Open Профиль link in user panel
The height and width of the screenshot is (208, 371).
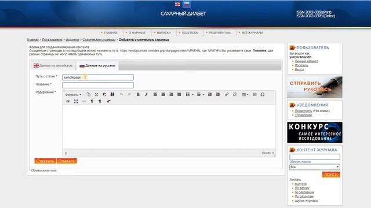[301, 65]
